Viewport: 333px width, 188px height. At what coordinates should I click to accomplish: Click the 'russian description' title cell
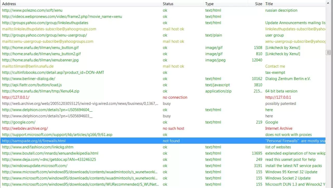coord(281,10)
